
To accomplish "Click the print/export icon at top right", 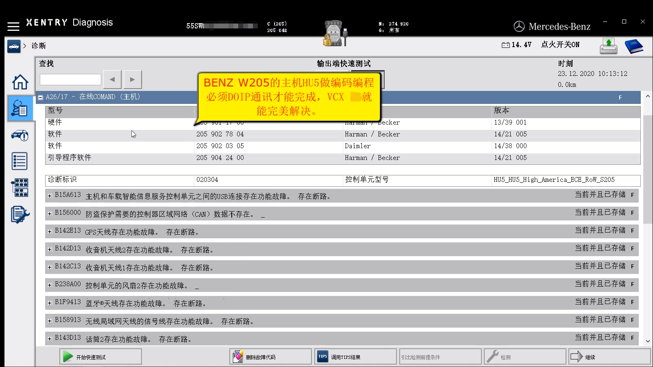I will [609, 46].
